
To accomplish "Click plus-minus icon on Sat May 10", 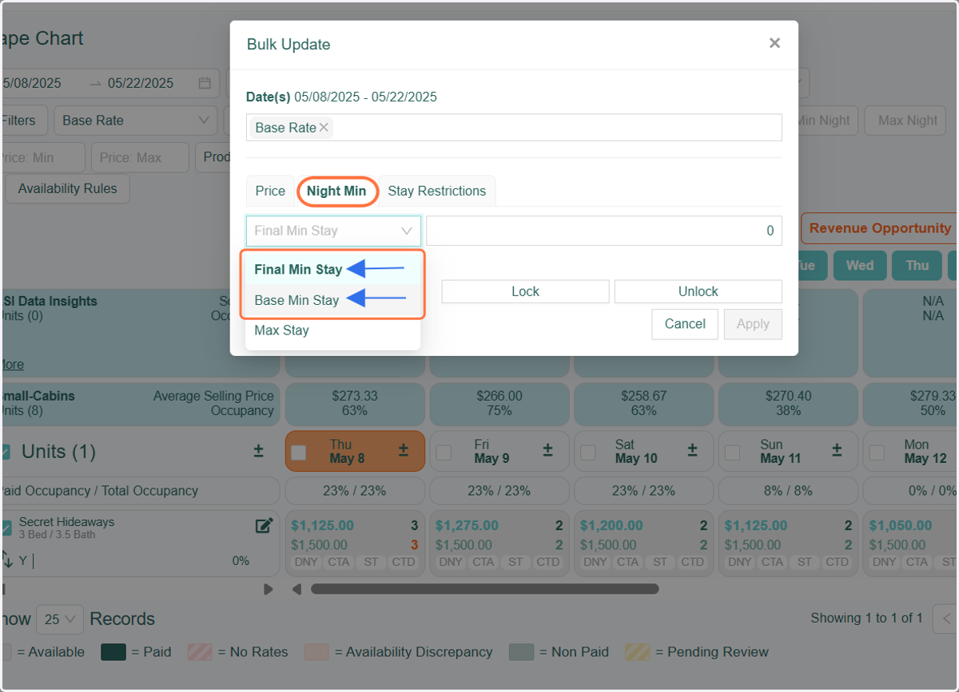I will pos(692,450).
